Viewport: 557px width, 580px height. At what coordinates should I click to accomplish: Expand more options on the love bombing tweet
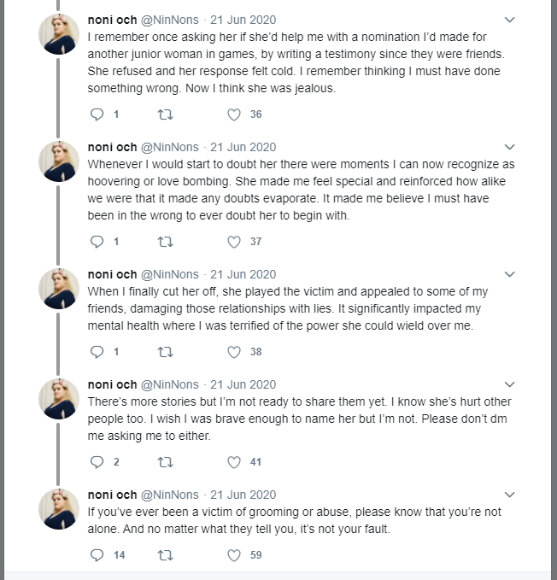[x=510, y=147]
